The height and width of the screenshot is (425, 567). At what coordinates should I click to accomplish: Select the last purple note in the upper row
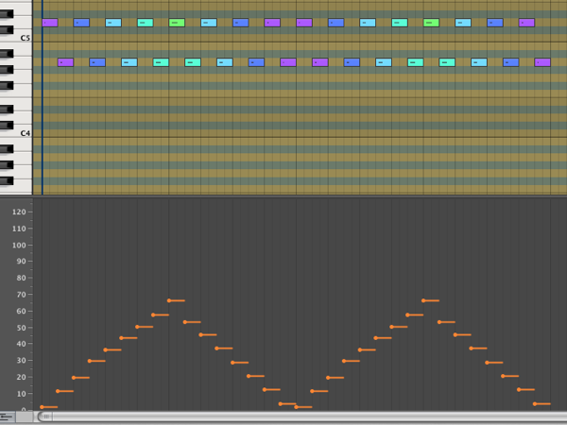[527, 23]
